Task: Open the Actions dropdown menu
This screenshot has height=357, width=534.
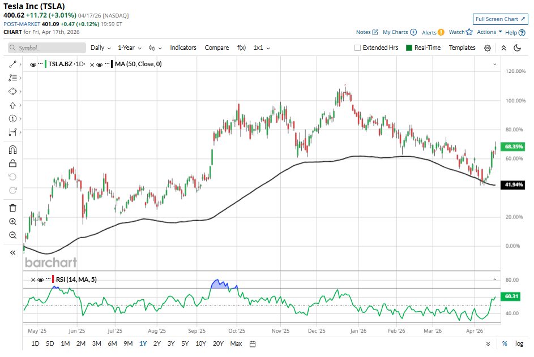Action: pyautogui.click(x=489, y=32)
